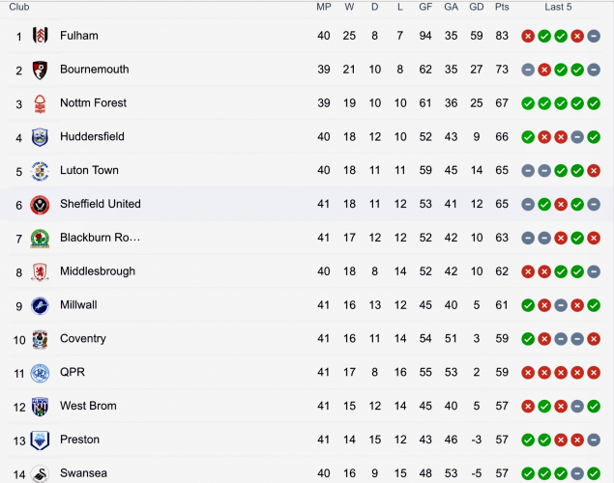Open the Swansea team name link
The image size is (614, 483).
[83, 473]
